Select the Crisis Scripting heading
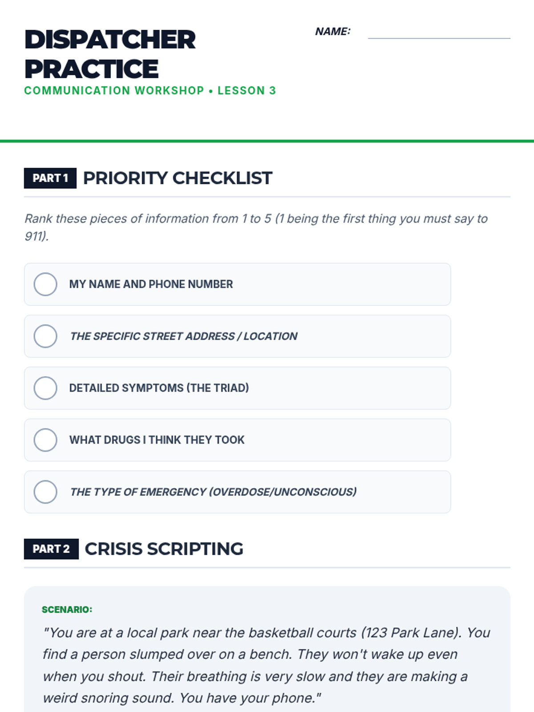This screenshot has height=712, width=534. click(164, 549)
